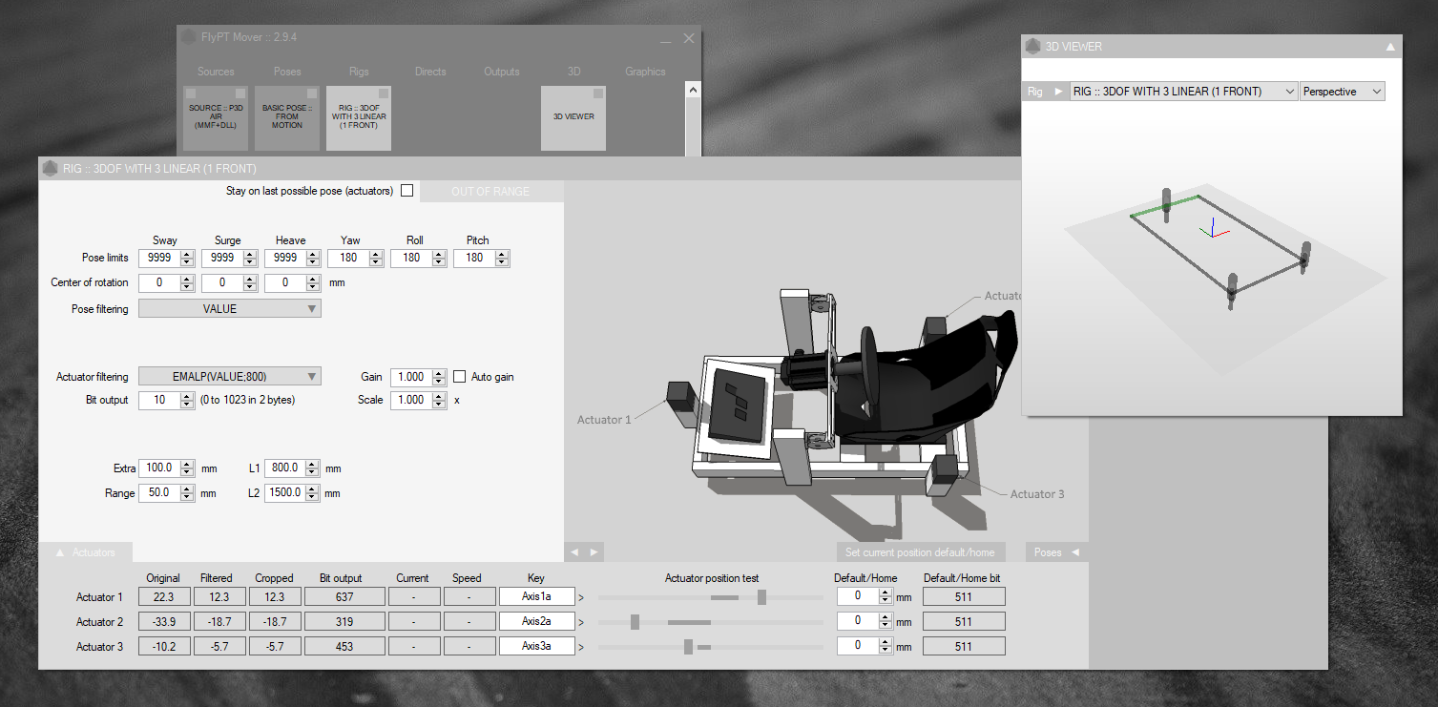This screenshot has height=707, width=1438.
Task: Click the Bit output value field
Action: (159, 400)
